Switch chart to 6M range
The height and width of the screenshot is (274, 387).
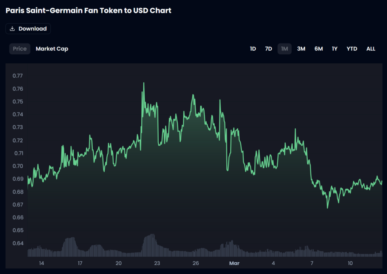319,49
